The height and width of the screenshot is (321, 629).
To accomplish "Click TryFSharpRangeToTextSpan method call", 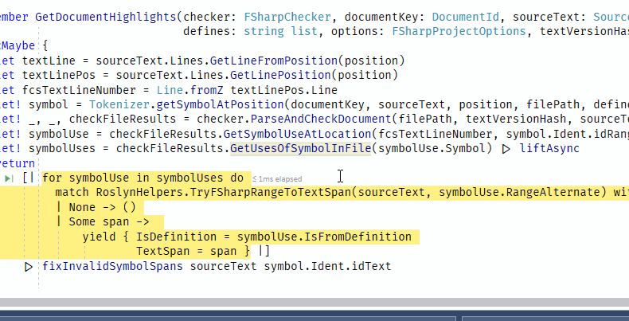I will point(271,192).
